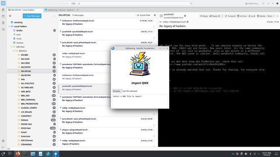The image size is (280, 157).
Task: Open the Address Book space icon
Action: pos(3,10)
